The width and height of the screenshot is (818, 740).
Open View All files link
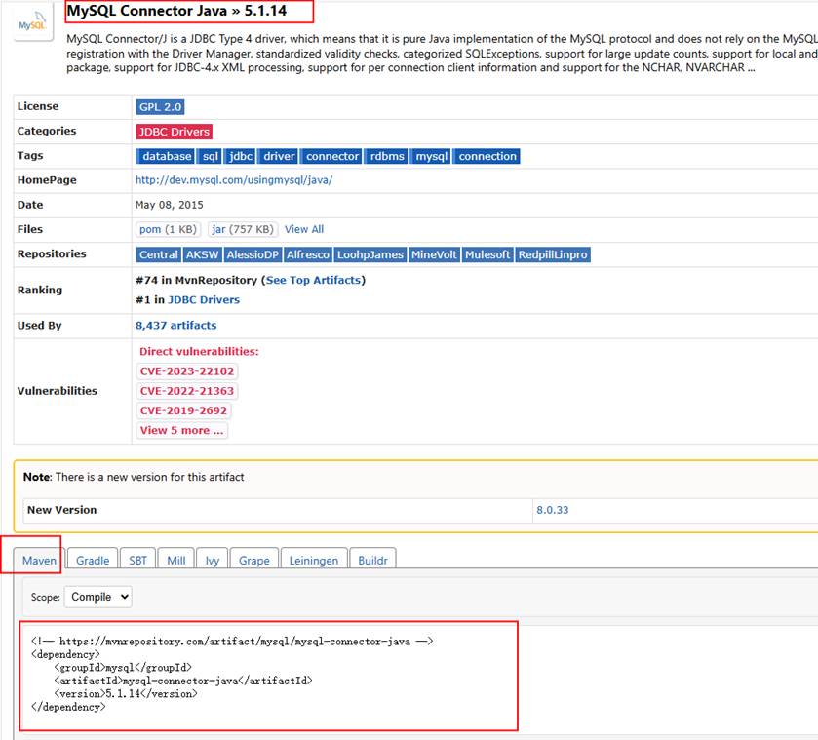304,229
